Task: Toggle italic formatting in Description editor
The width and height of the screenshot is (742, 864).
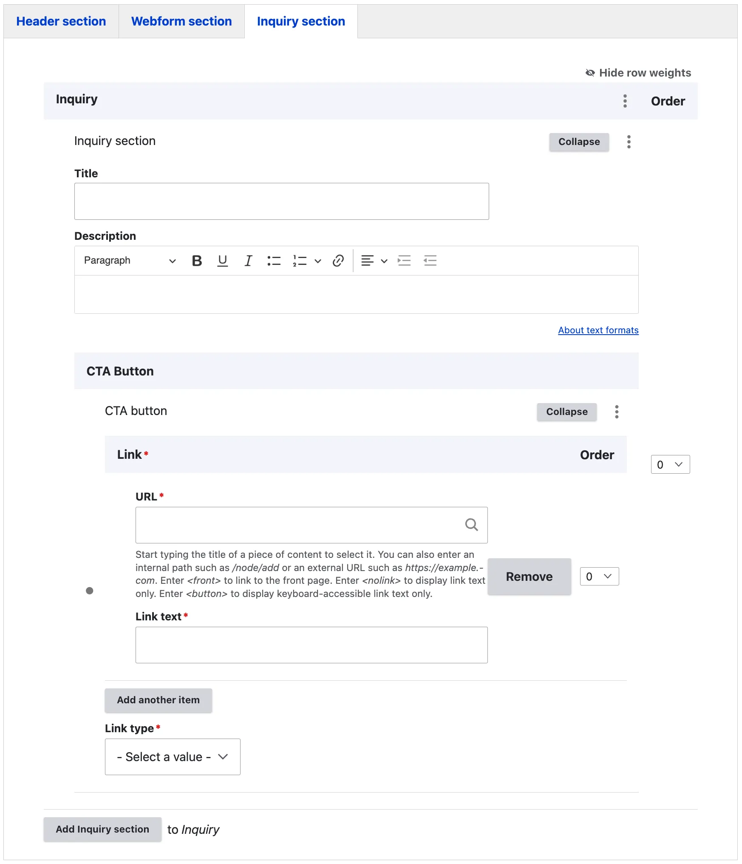Action: (x=248, y=261)
